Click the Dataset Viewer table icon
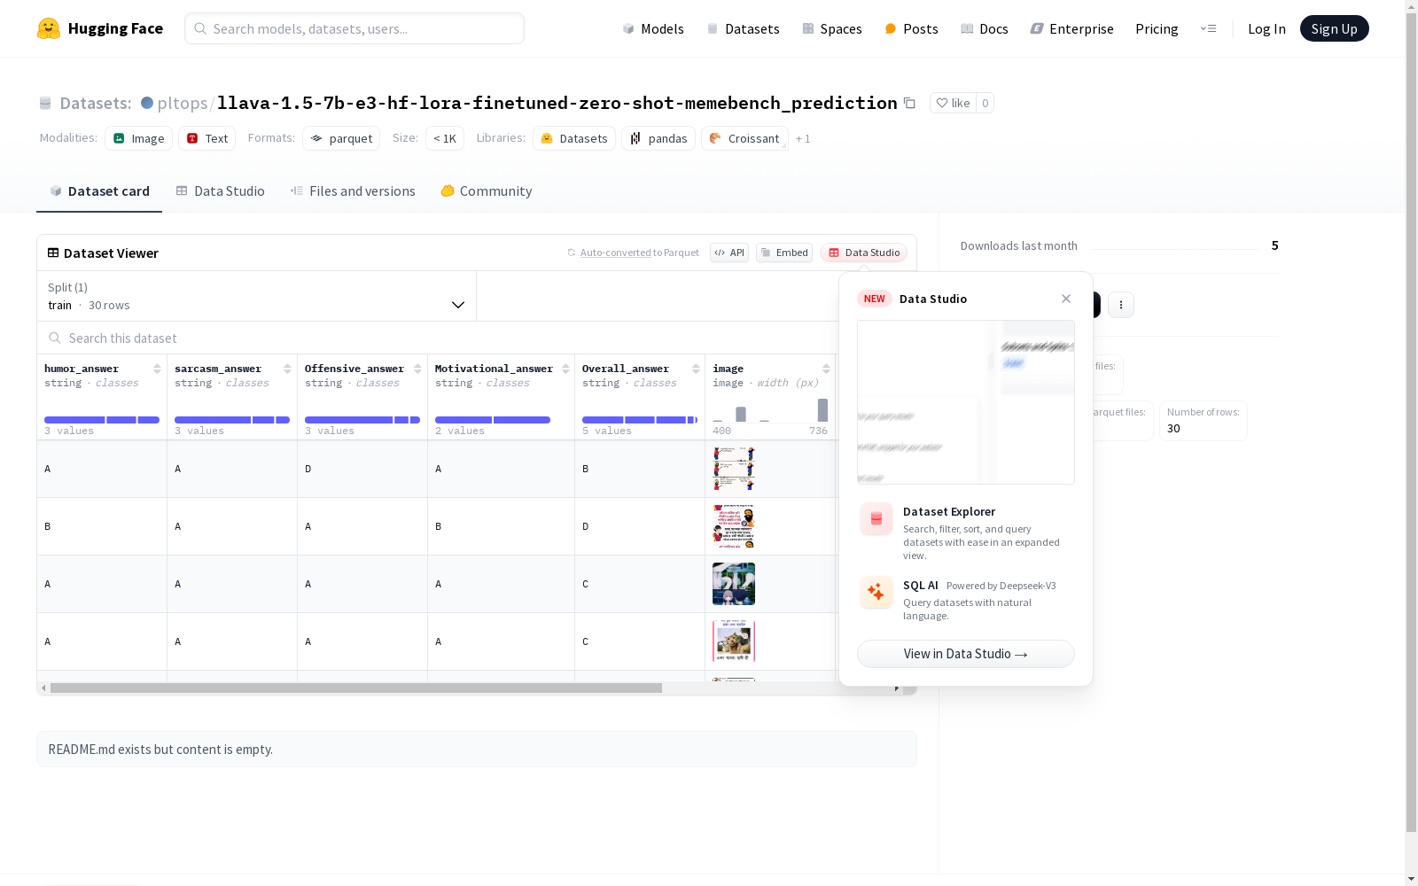 click(x=53, y=253)
